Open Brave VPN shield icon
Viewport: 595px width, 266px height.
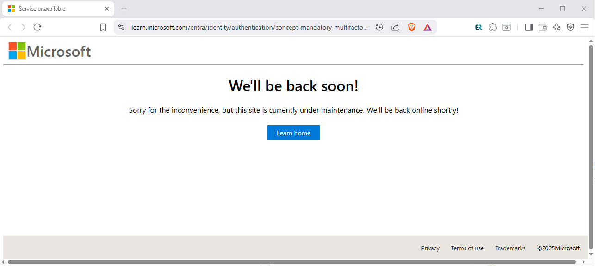pos(570,27)
